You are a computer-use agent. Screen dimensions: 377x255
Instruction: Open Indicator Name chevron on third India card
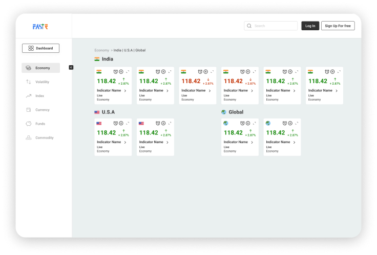tap(210, 91)
